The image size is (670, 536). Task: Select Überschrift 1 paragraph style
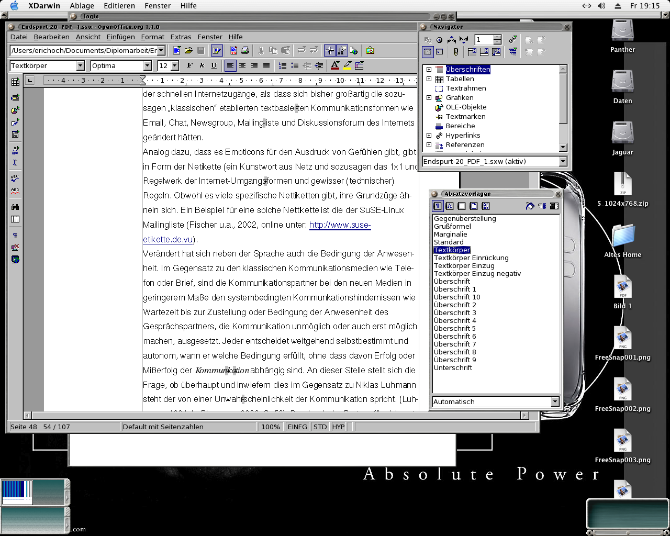point(454,289)
